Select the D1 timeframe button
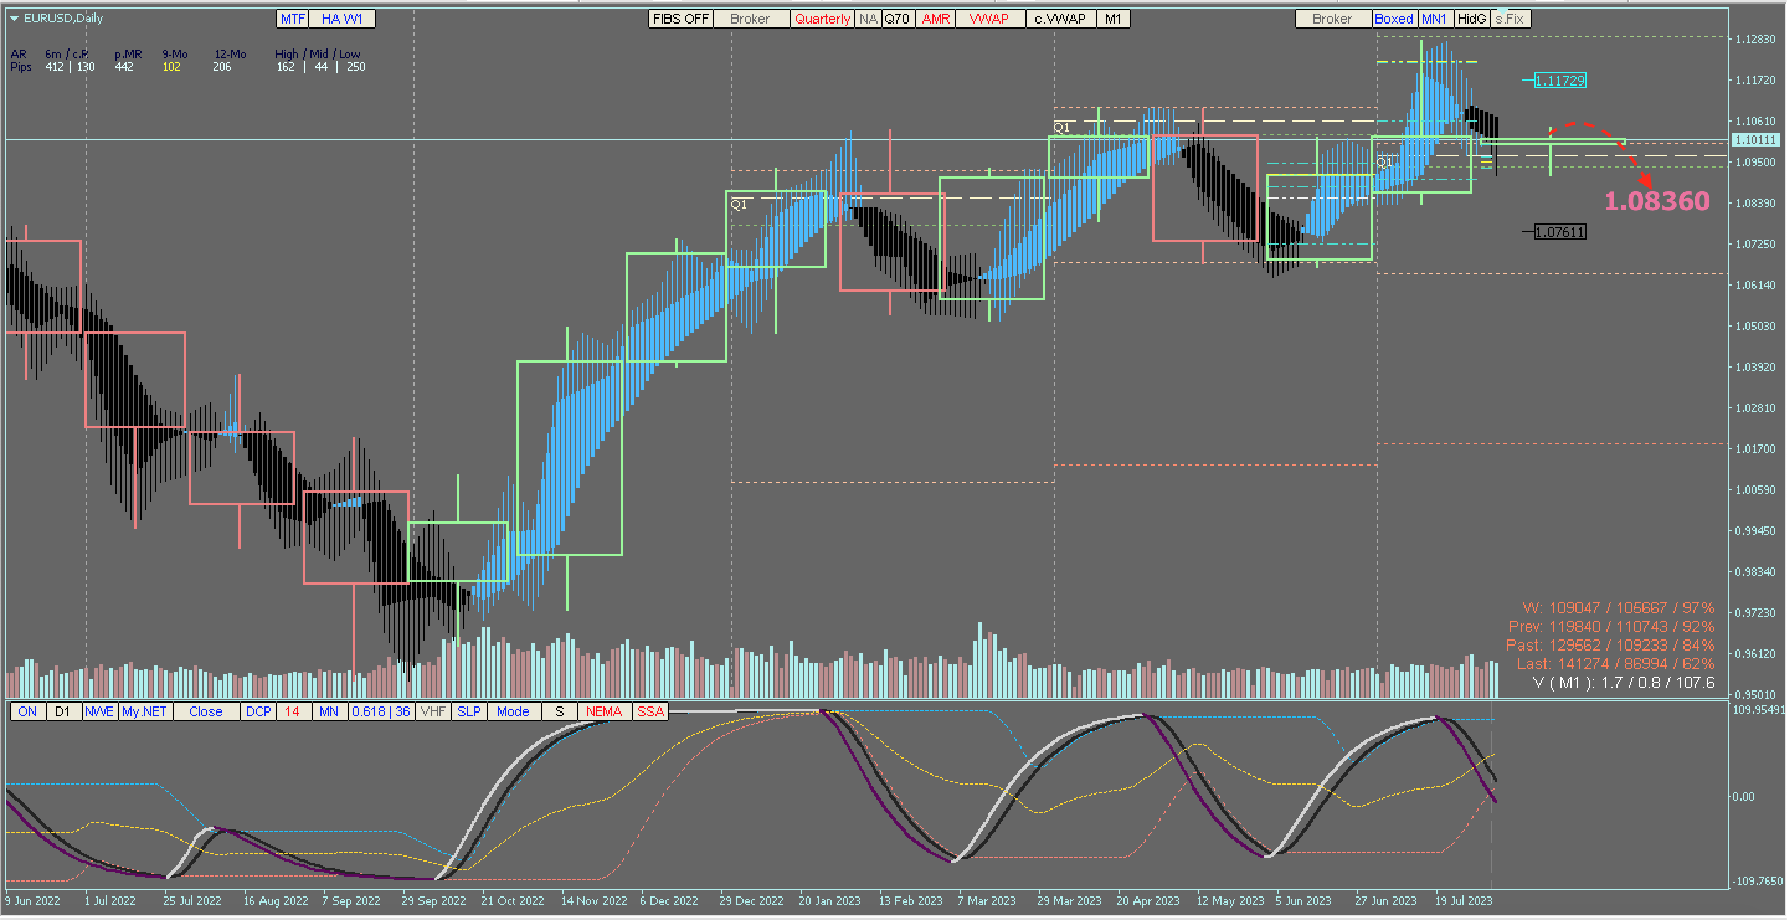 63,711
